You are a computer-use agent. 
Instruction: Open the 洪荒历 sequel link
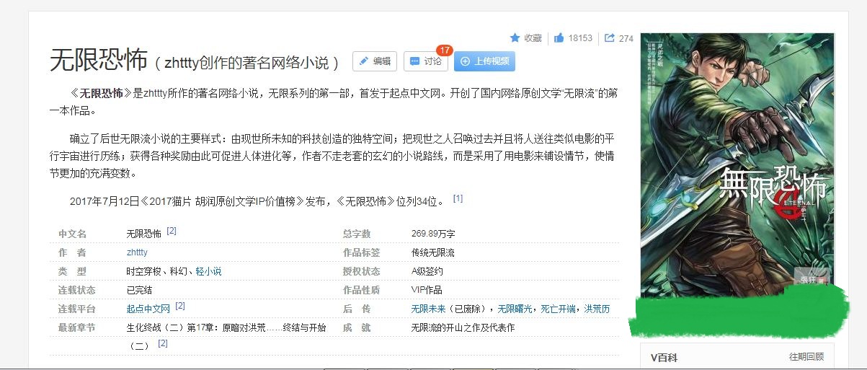(x=597, y=309)
